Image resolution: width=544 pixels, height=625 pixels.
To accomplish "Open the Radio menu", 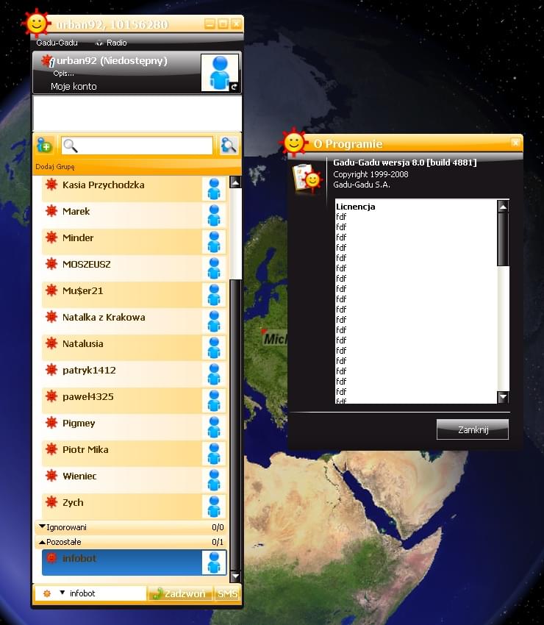I will pos(112,43).
